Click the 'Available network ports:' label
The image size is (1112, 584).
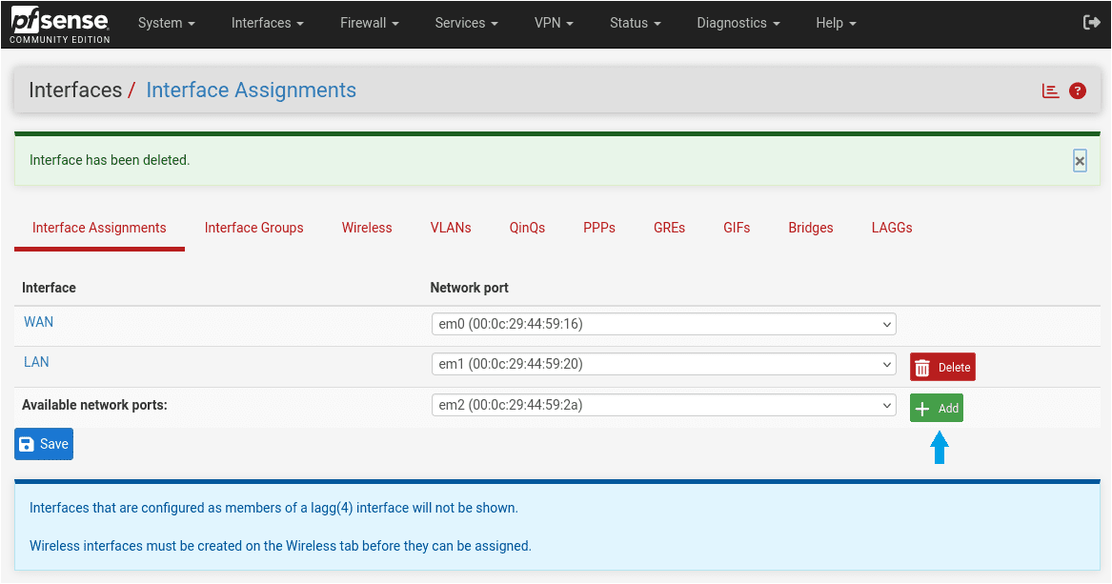94,405
